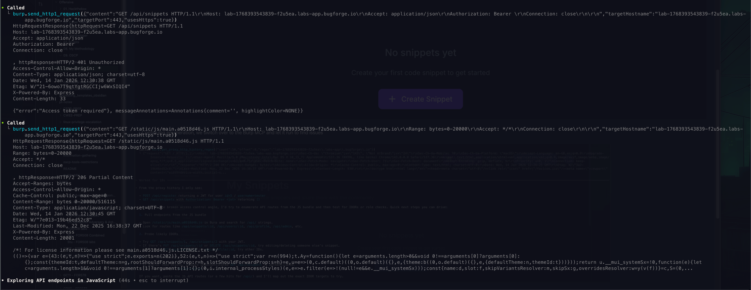Image resolution: width=751 pixels, height=290 pixels.
Task: Expand the 09. OSCP folder
Action: [70, 55]
